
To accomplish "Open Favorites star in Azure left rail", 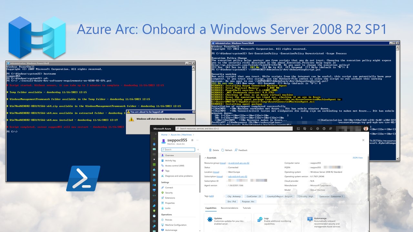I will (x=154, y=159).
